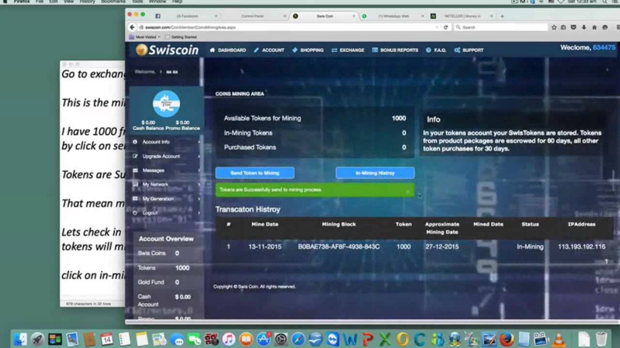Click the Firefox Home icon
The height and width of the screenshot is (348, 620).
coord(594,28)
